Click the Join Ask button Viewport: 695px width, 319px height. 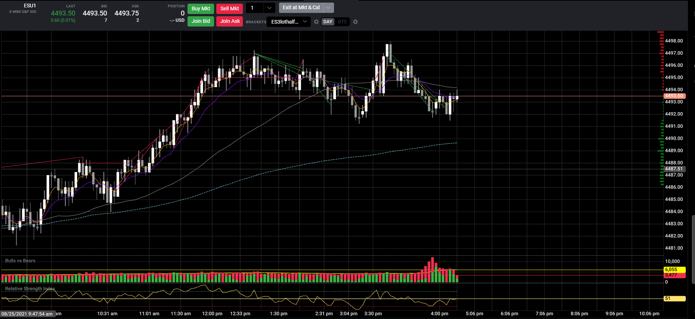(x=230, y=21)
